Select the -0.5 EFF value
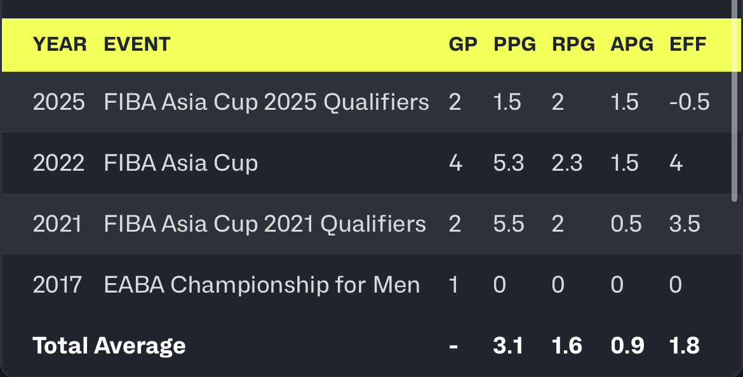 [x=689, y=102]
